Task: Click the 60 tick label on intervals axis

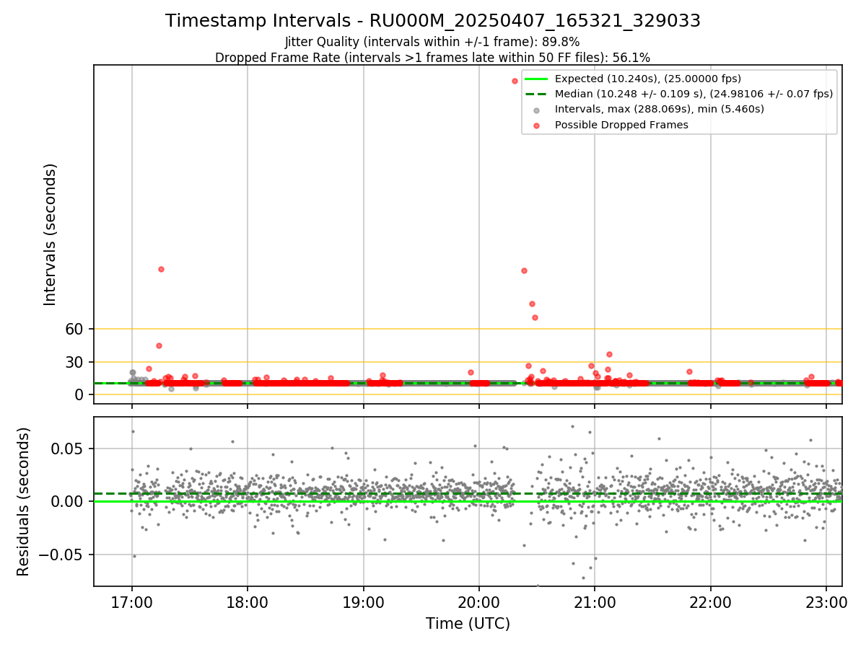Action: click(x=75, y=329)
